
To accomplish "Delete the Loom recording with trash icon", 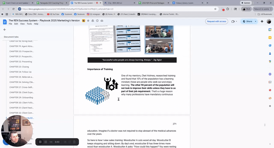I will coord(74,142).
